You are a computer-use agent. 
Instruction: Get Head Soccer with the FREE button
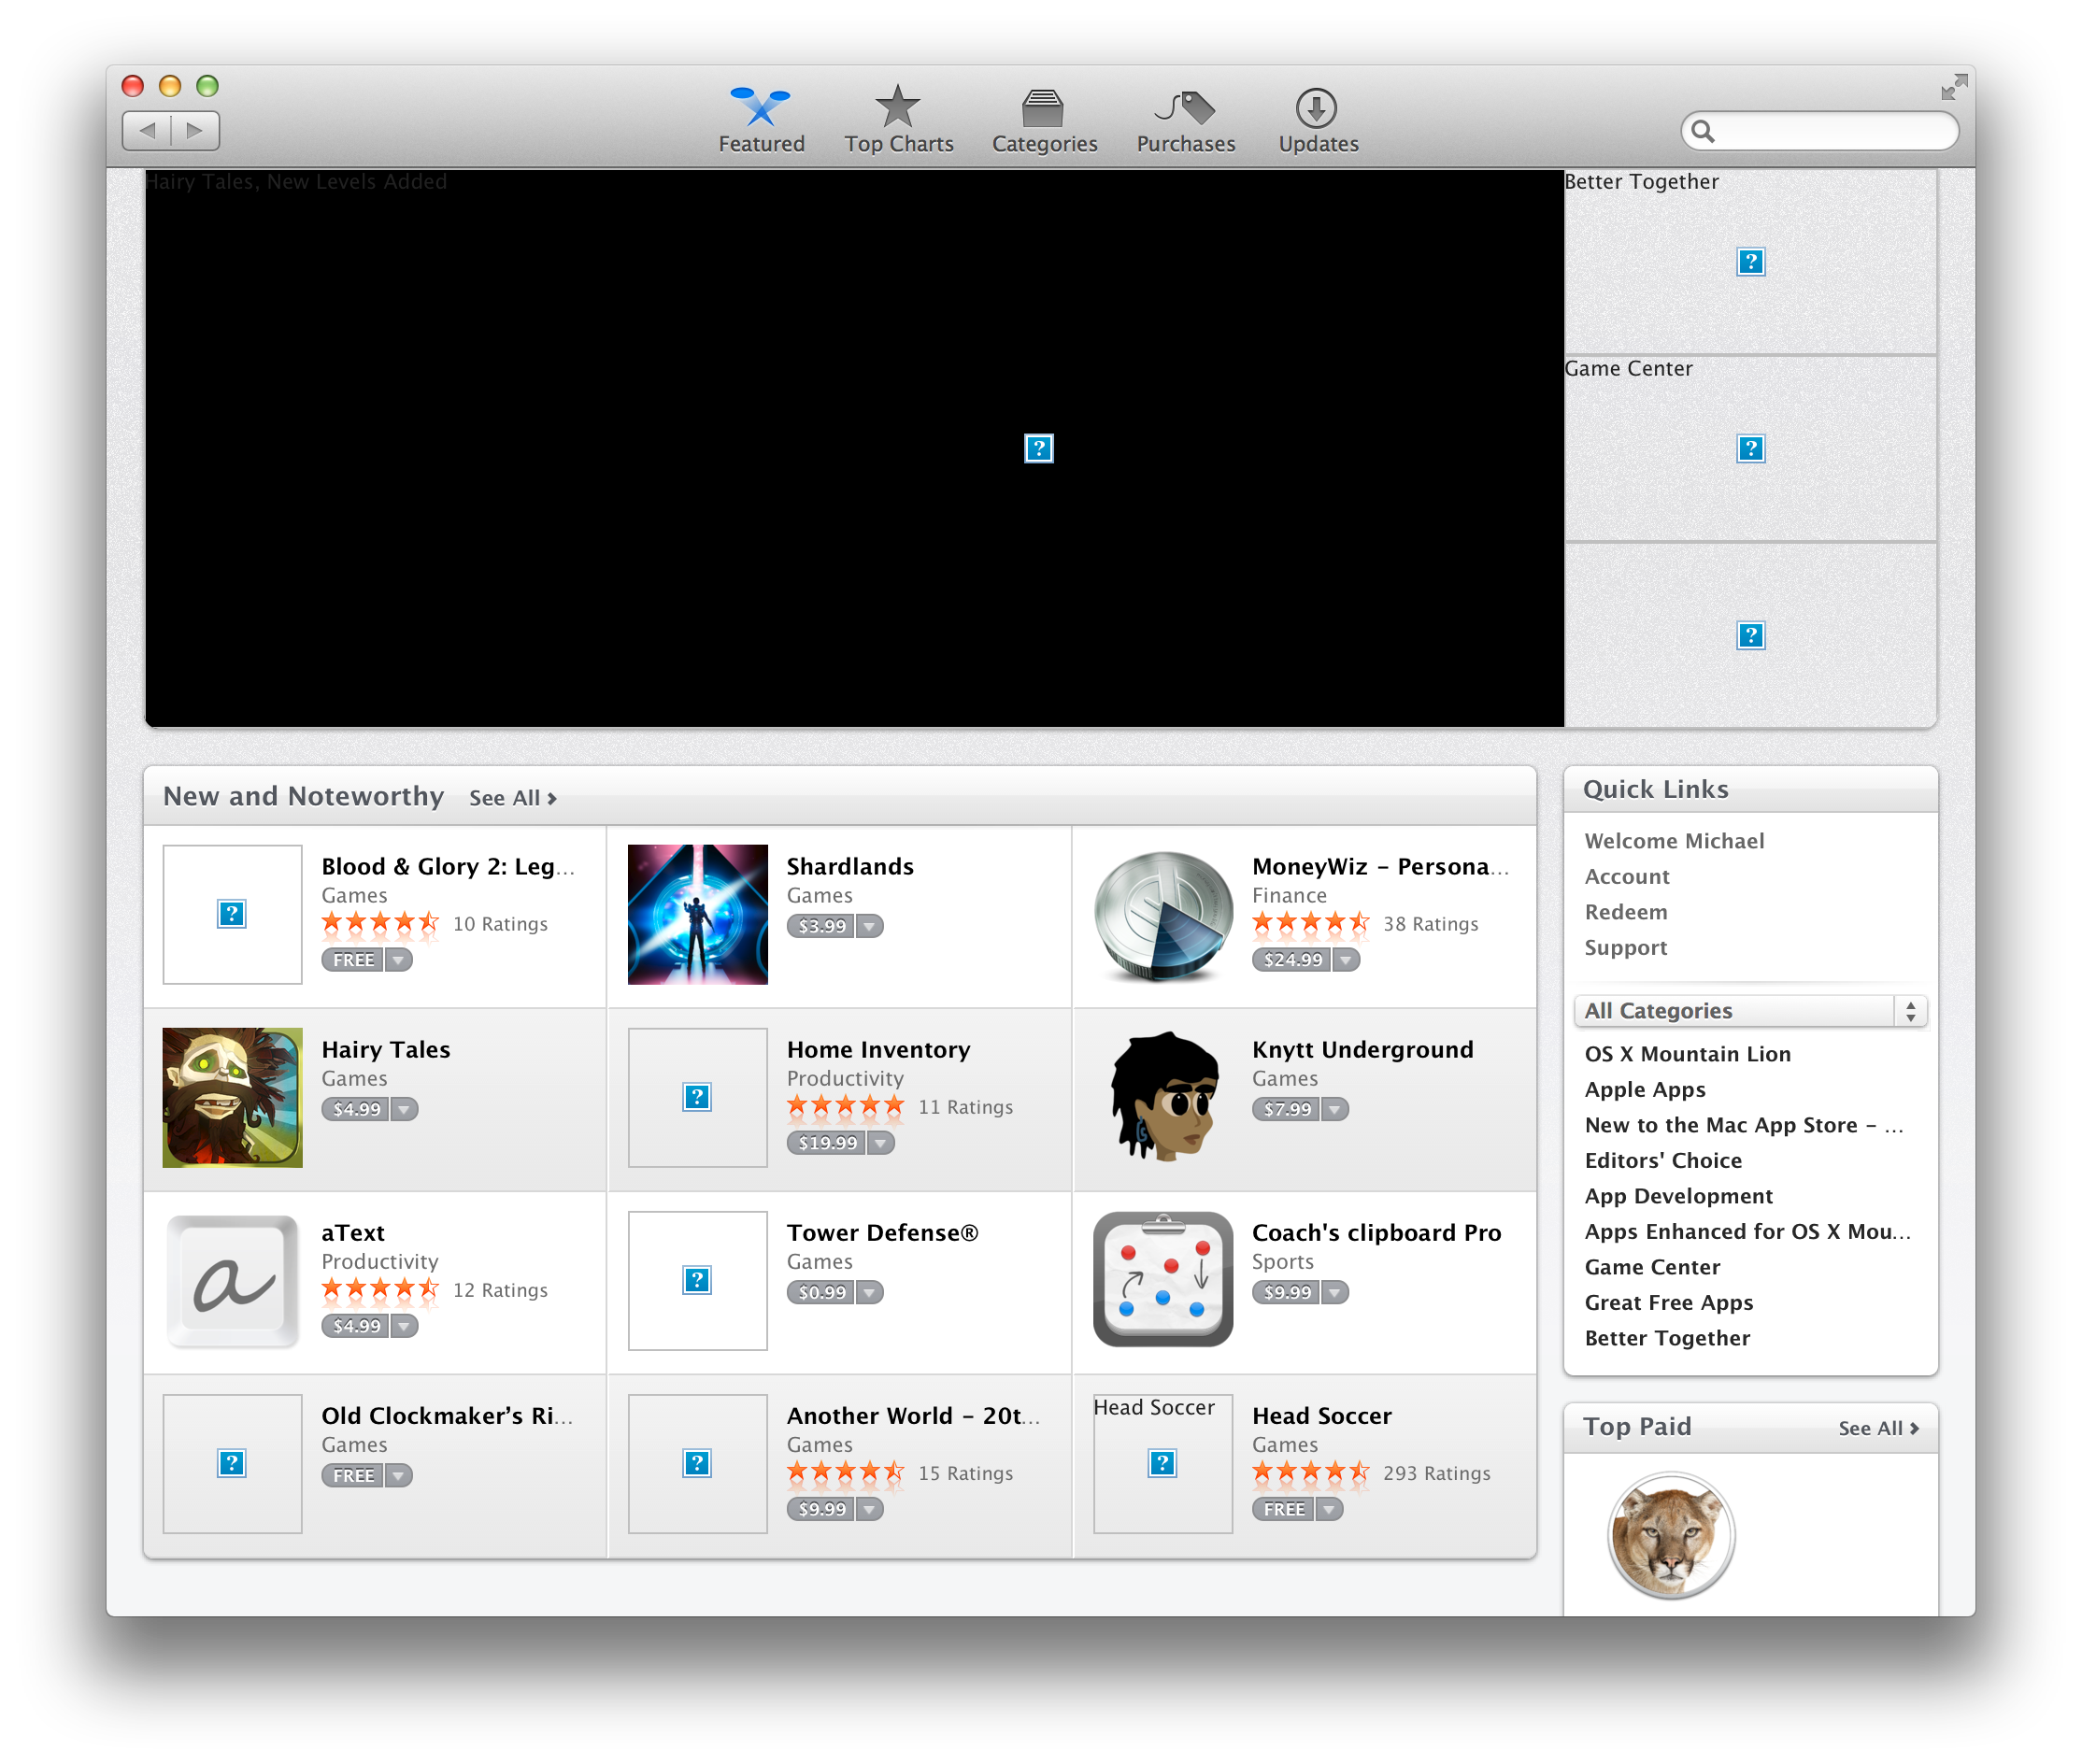(1284, 1509)
